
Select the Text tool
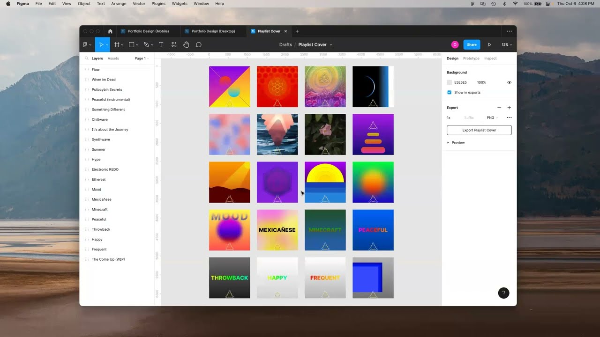click(161, 44)
